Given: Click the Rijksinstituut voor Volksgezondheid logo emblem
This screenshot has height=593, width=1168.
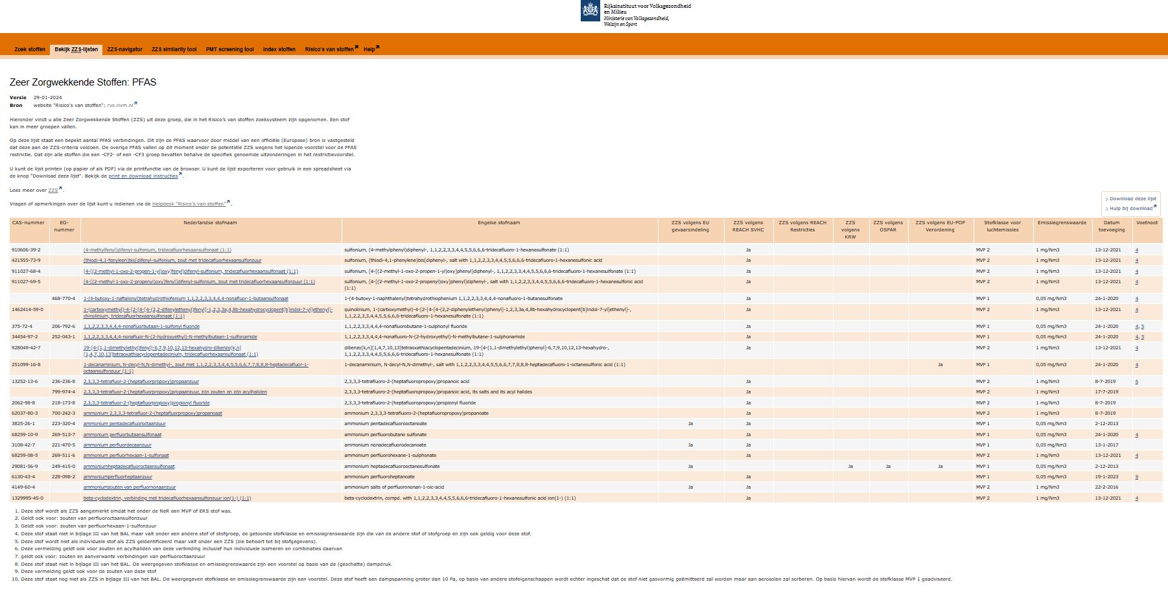Looking at the screenshot, I should click(590, 10).
